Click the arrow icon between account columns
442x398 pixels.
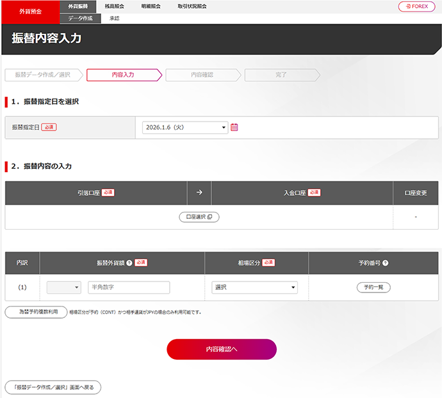point(199,193)
